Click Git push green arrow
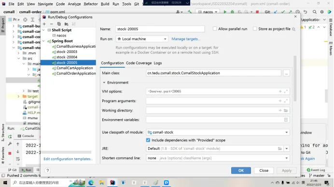 [290, 12]
